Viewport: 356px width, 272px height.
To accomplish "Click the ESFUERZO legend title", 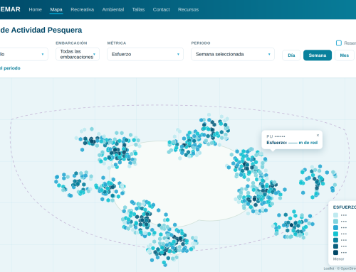I will (x=345, y=207).
